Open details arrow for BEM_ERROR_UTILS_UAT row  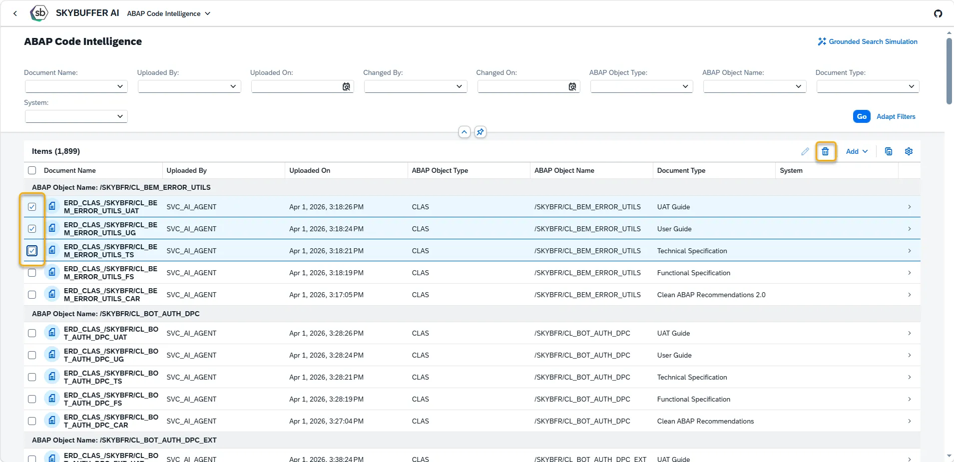coord(909,207)
